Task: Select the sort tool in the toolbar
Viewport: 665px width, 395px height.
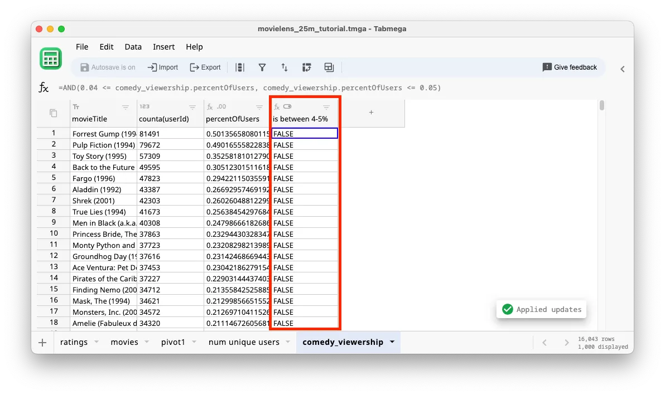Action: pos(285,67)
